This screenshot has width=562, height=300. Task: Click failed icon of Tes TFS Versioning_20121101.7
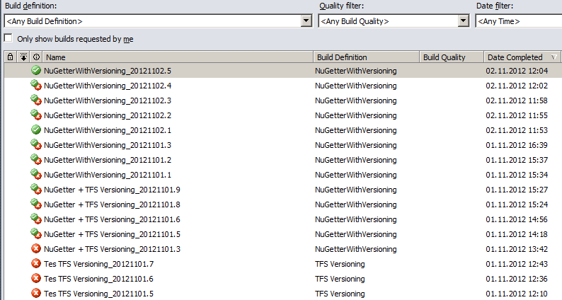click(x=36, y=264)
